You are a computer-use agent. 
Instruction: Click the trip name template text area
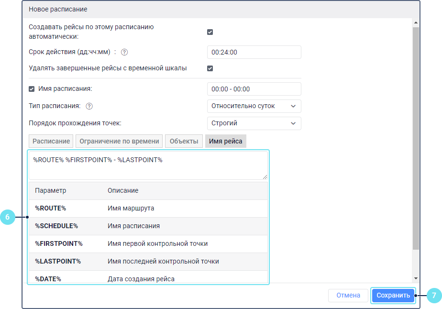click(148, 166)
